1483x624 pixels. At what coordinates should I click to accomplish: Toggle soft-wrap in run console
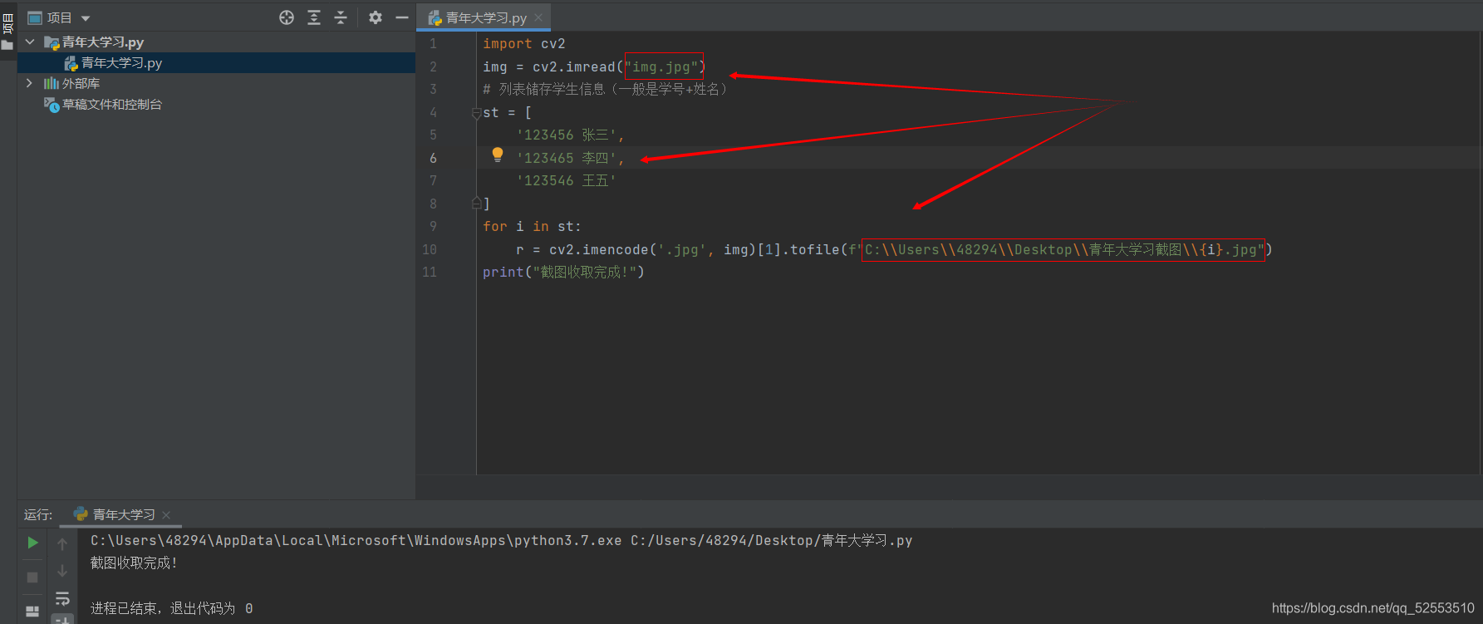(x=62, y=599)
